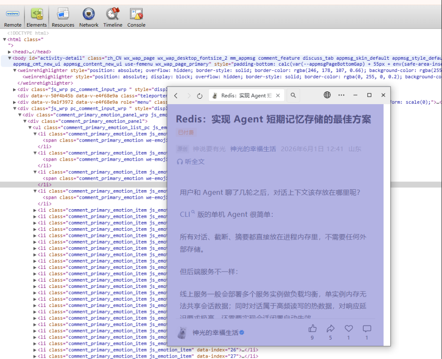Collapse comment_primary_emotion_panel_wrp div
442x359 pixels.
pyautogui.click(x=20, y=115)
